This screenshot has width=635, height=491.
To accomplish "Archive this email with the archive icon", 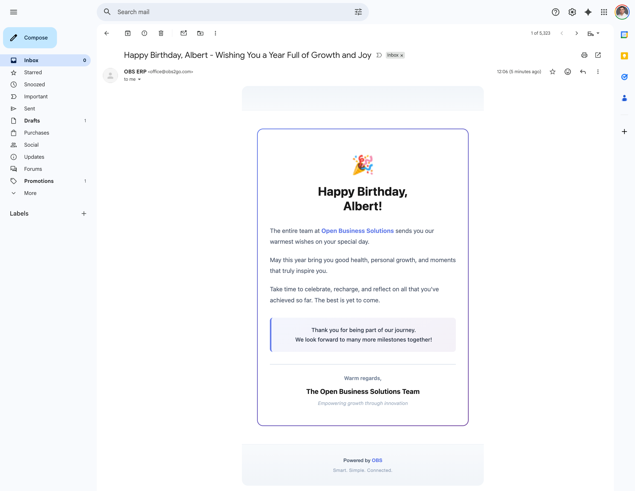I will pyautogui.click(x=128, y=33).
